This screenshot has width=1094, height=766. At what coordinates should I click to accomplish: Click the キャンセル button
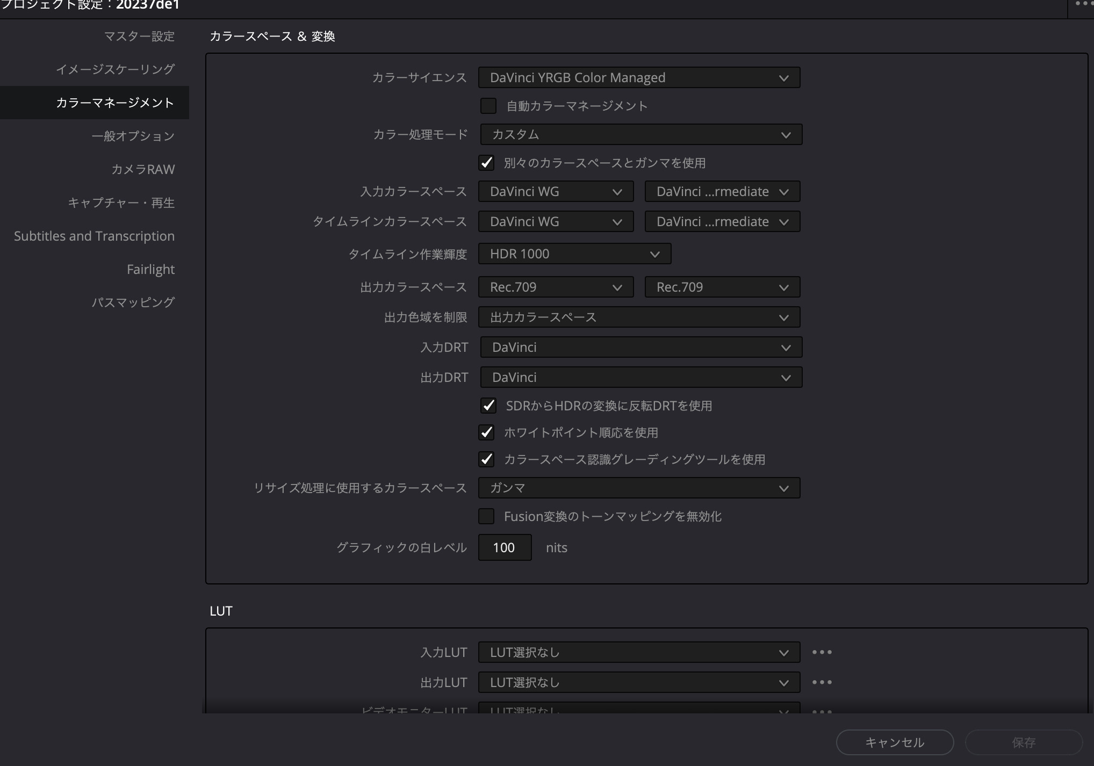tap(895, 742)
